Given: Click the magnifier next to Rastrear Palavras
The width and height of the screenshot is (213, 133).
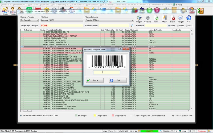Looking at the screenshot, I should click(x=132, y=26).
